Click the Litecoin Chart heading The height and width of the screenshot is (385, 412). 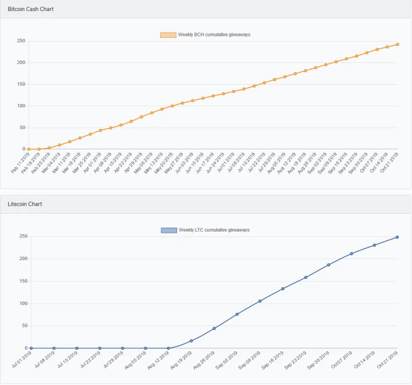(25, 204)
